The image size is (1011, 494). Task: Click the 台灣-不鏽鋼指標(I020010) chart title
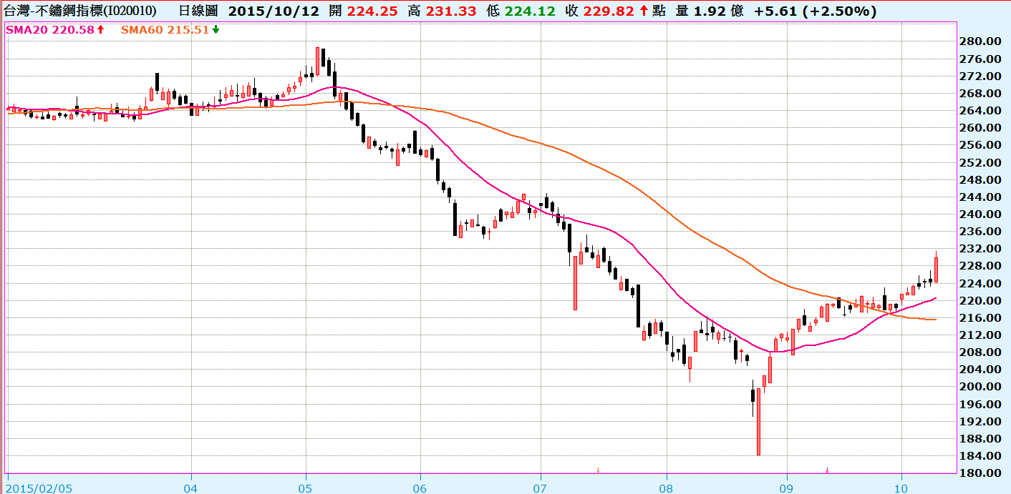(x=81, y=11)
